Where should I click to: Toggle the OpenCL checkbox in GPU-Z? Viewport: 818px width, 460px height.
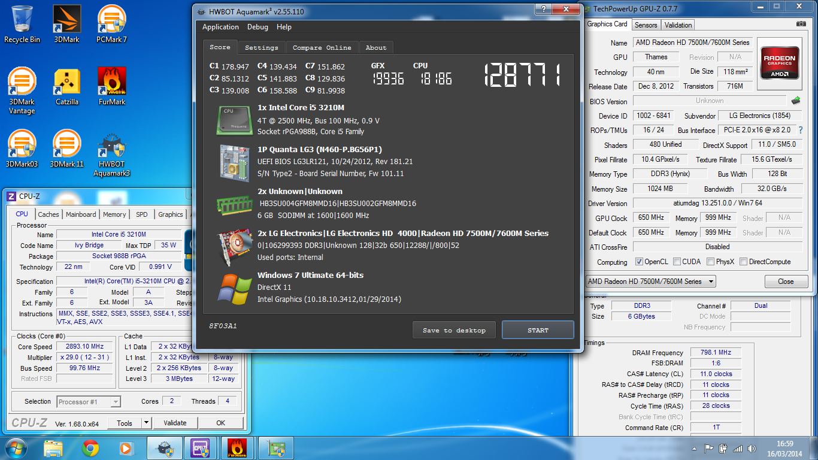click(x=639, y=262)
